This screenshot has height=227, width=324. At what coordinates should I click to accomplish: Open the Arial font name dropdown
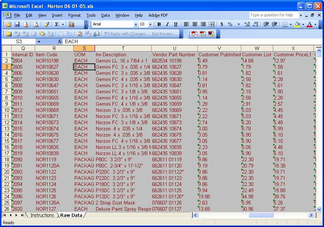[136, 24]
